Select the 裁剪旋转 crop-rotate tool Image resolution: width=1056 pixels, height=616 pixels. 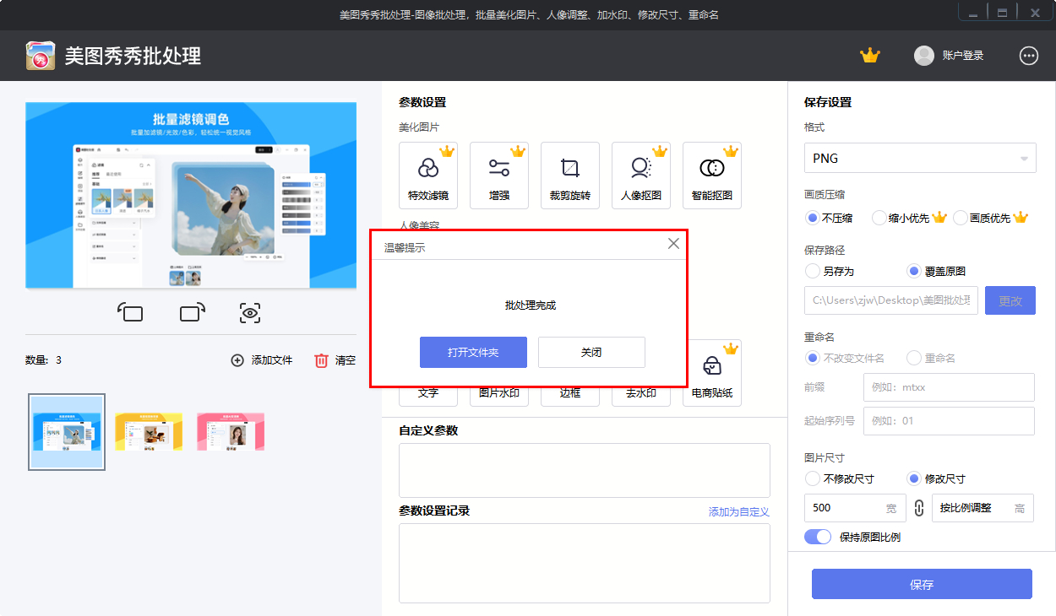(570, 175)
